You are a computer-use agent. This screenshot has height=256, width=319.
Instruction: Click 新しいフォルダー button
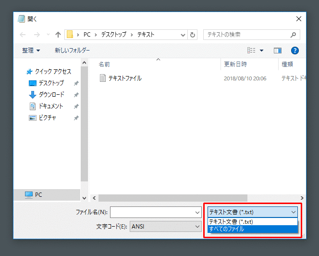[x=72, y=50]
